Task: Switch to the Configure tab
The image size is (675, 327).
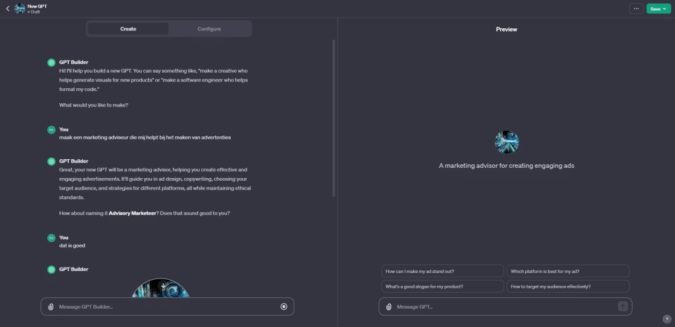Action: coord(209,29)
